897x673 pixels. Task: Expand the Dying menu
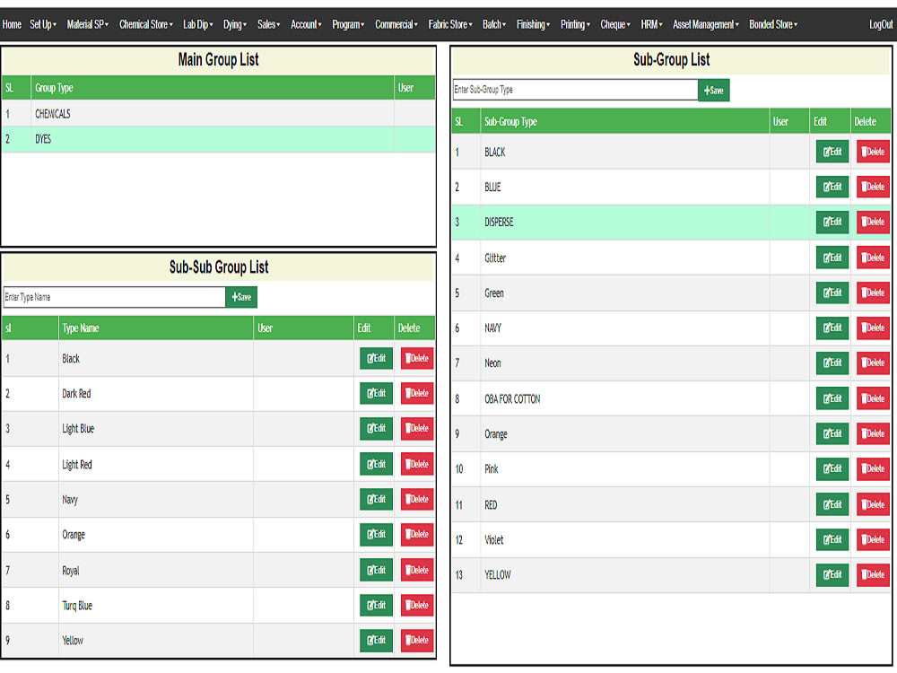(234, 24)
